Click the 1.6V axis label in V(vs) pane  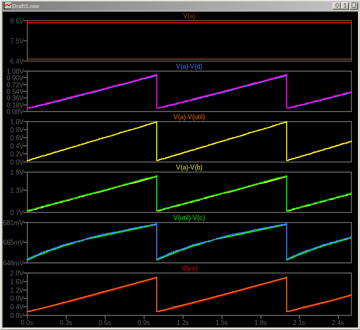coord(17,282)
